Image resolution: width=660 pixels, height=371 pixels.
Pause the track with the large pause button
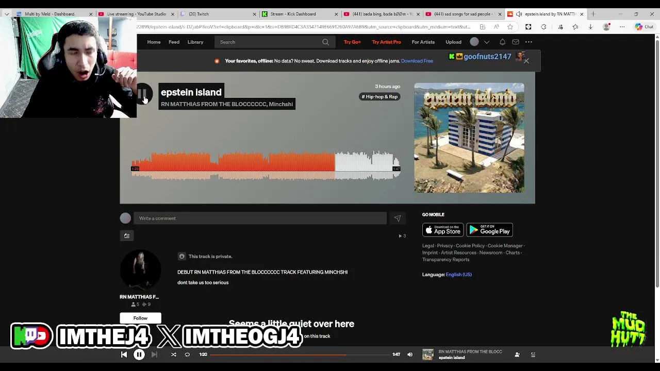coord(144,93)
